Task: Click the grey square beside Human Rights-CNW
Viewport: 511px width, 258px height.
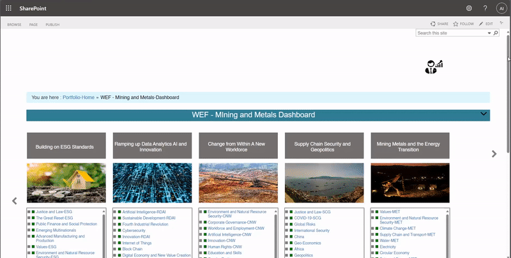Action: tap(201, 247)
